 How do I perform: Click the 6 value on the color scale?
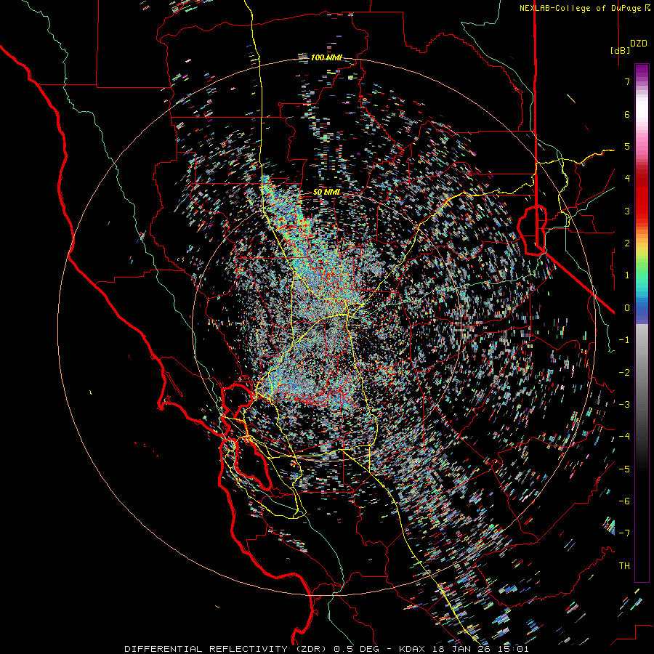(627, 114)
